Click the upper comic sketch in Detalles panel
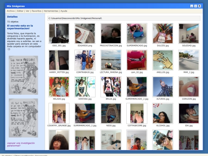The height and width of the screenshot is (156, 208). [x=23, y=75]
